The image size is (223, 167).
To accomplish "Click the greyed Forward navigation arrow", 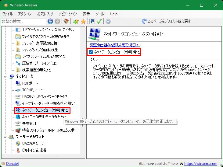I will (57, 21).
